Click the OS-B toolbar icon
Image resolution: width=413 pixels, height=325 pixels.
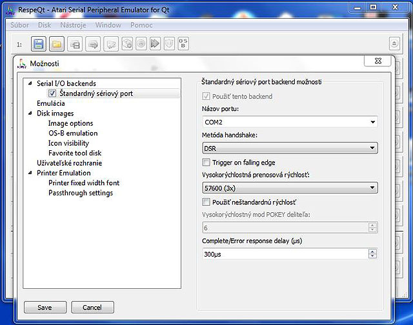183,43
